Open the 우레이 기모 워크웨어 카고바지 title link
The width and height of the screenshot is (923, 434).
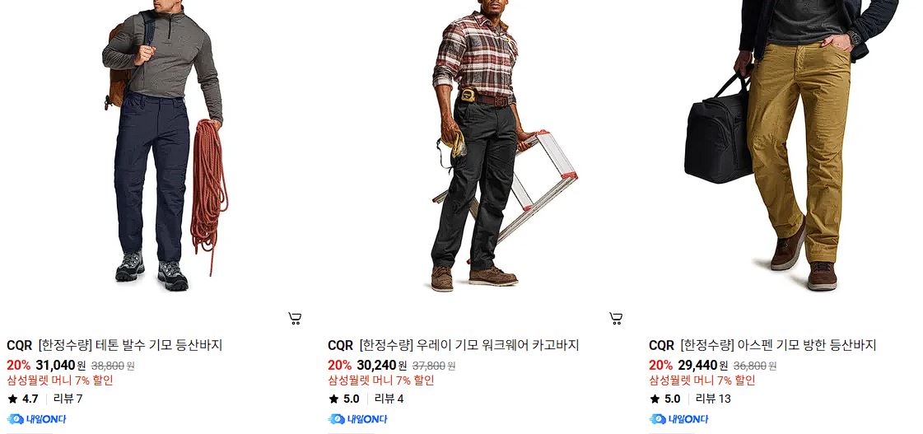[x=469, y=345]
